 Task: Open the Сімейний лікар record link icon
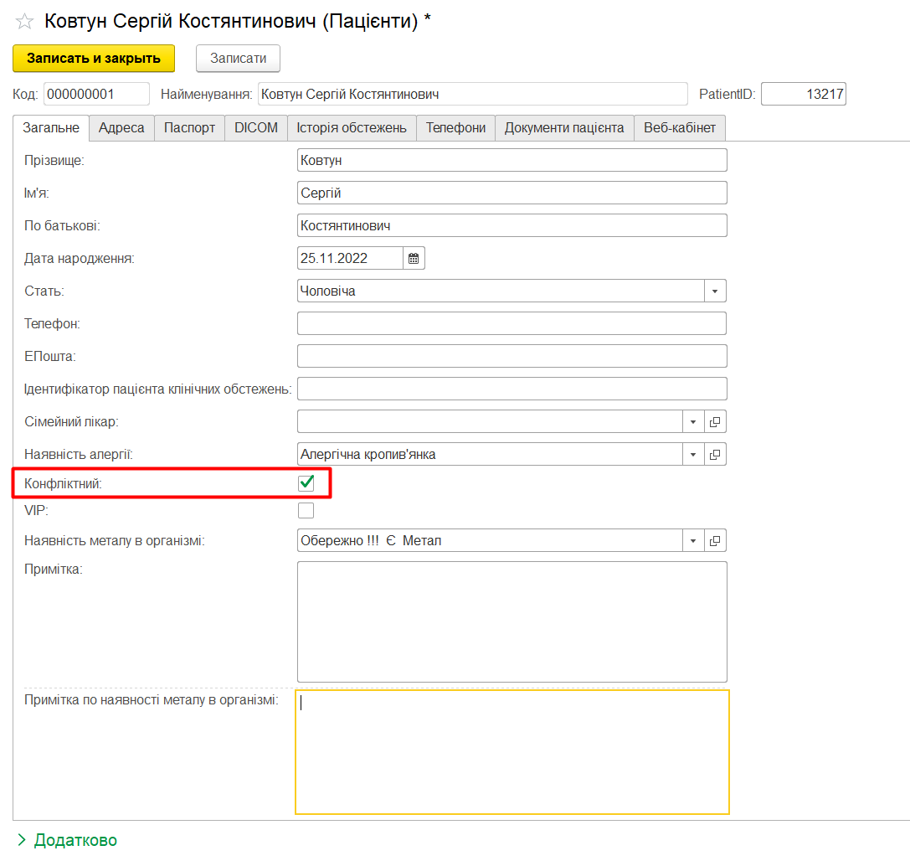715,421
